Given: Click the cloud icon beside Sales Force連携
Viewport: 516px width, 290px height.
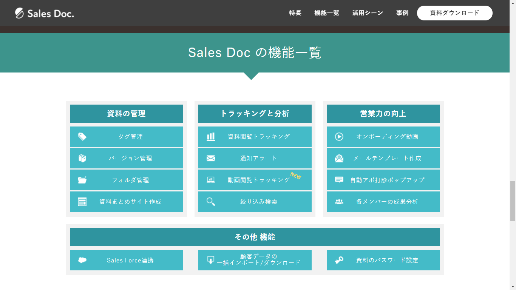Looking at the screenshot, I should pos(82,260).
